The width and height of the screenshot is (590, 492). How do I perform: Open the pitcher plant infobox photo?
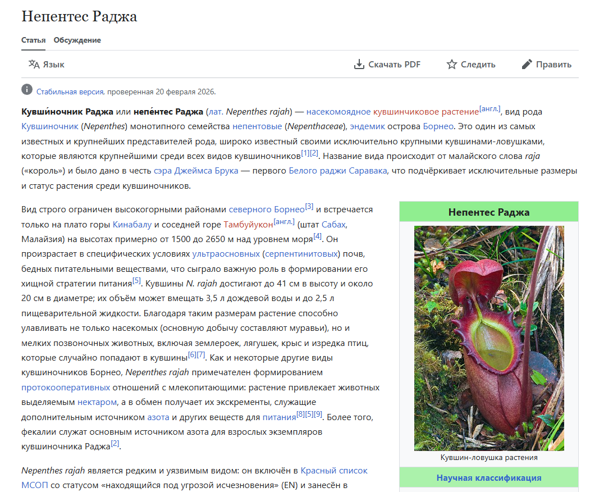(489, 338)
